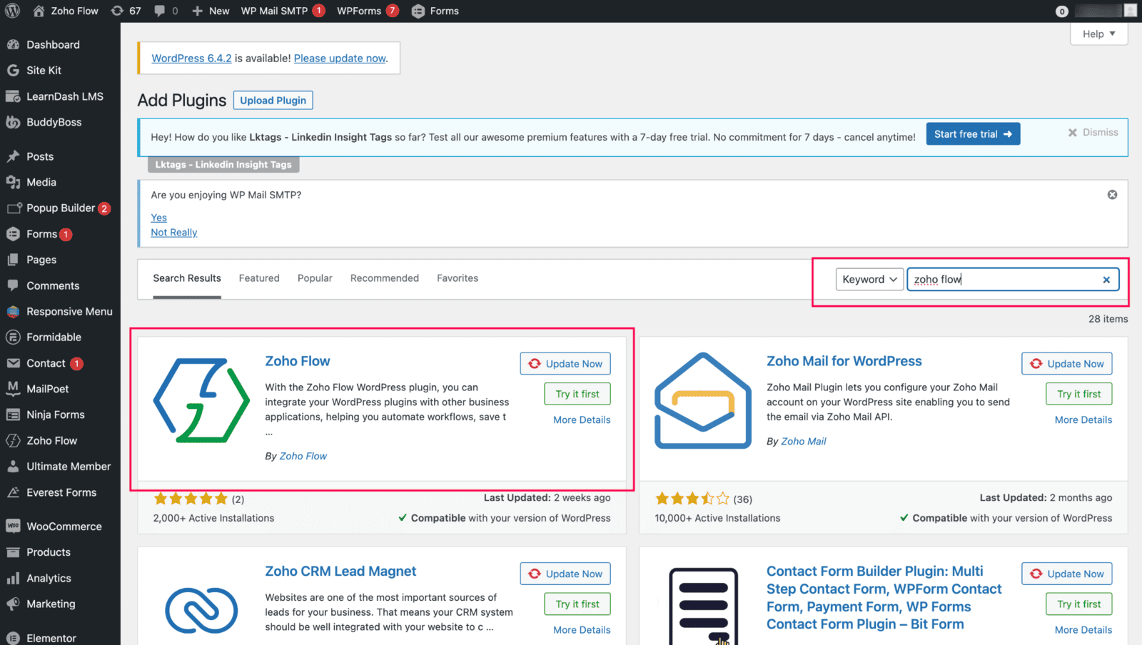This screenshot has width=1142, height=645.
Task: Click the Posts pin icon
Action: tap(13, 156)
